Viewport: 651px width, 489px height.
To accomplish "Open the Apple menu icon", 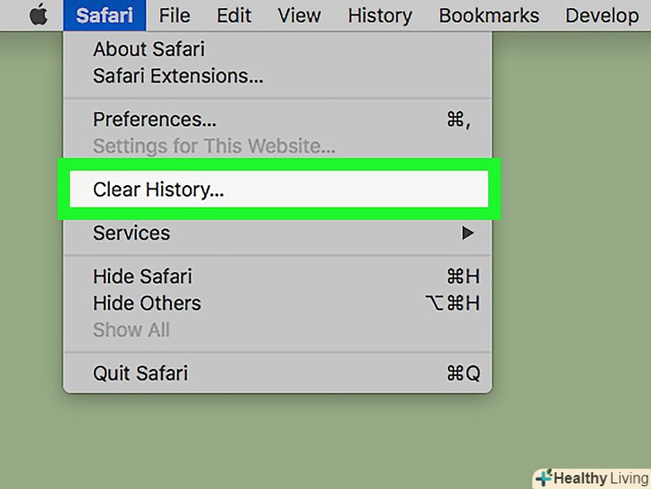I will (x=38, y=15).
